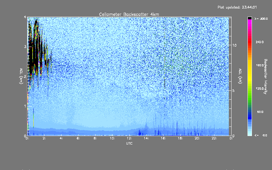Click the '6:' tick on the UTC axis
This screenshot has width=272, height=170.
click(x=79, y=138)
